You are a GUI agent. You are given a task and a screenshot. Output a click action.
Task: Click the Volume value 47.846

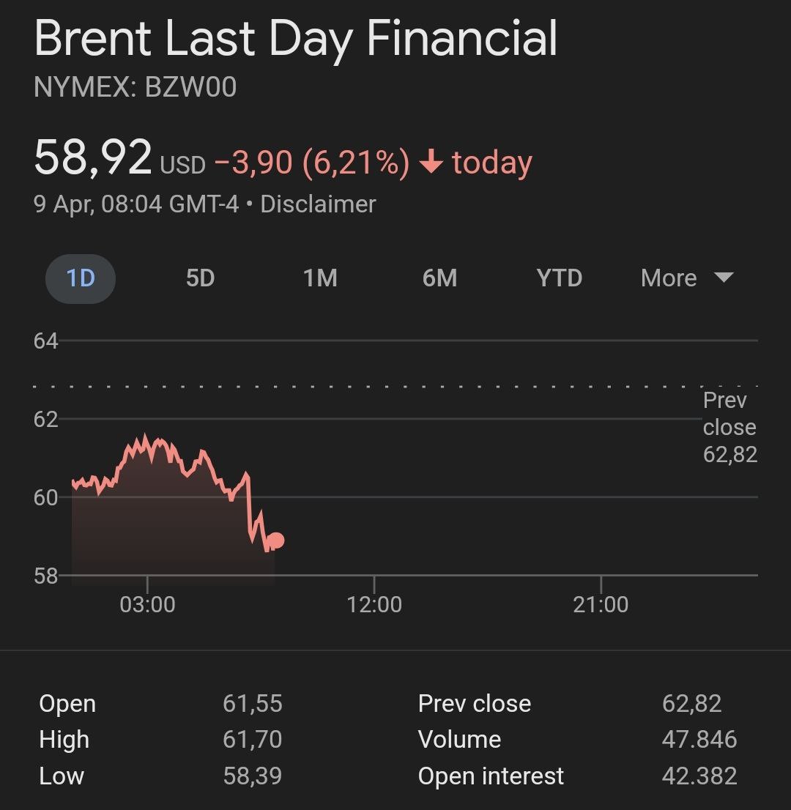[x=699, y=740]
